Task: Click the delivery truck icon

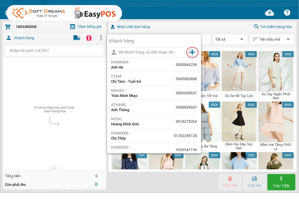Action: [77, 38]
